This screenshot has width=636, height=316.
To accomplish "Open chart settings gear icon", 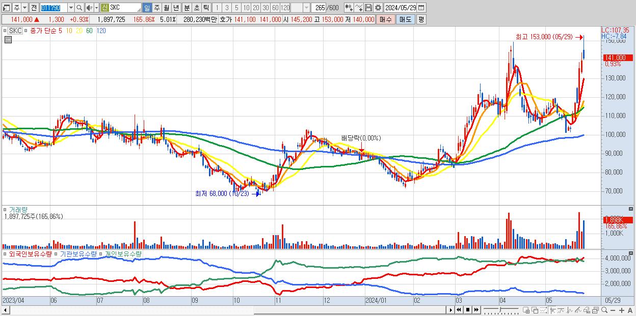I will (x=378, y=8).
